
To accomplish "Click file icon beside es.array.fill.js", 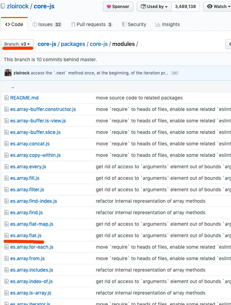I will point(7,178).
